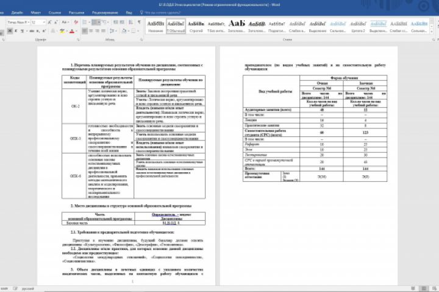
Task: Open Styles pane launcher
Action: coord(434,40)
